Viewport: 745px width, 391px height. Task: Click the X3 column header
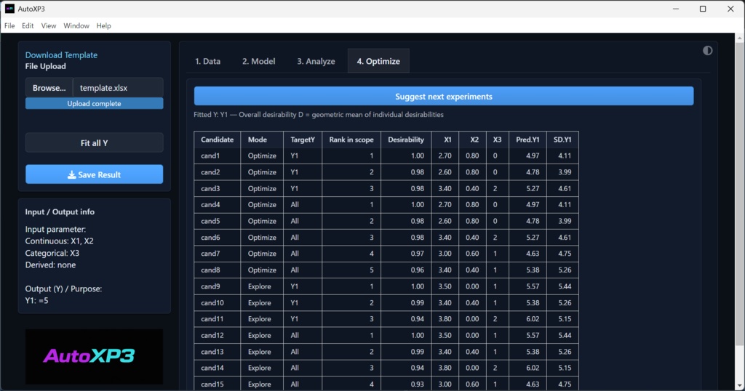click(497, 140)
